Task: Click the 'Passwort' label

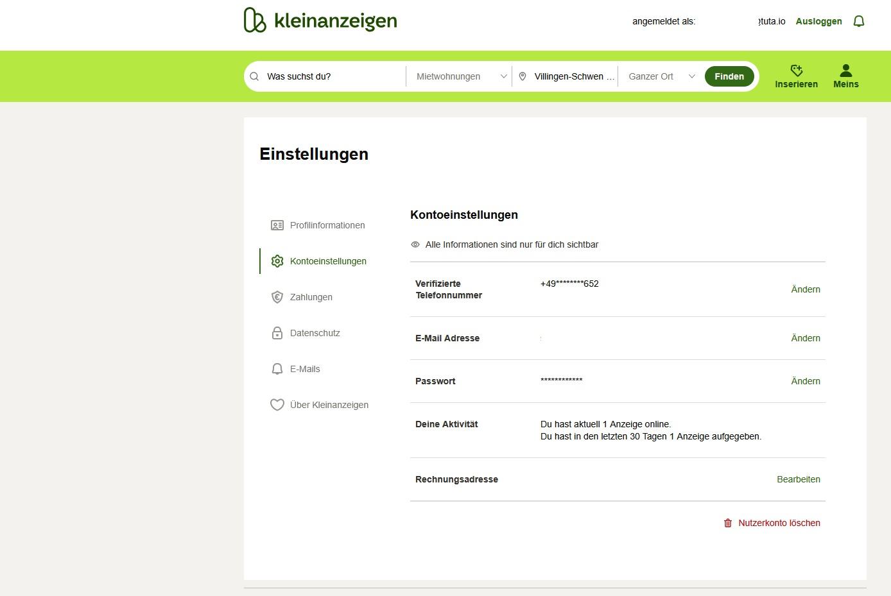Action: click(x=435, y=381)
